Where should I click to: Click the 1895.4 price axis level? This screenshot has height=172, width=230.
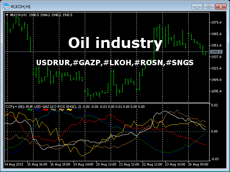click(x=217, y=91)
